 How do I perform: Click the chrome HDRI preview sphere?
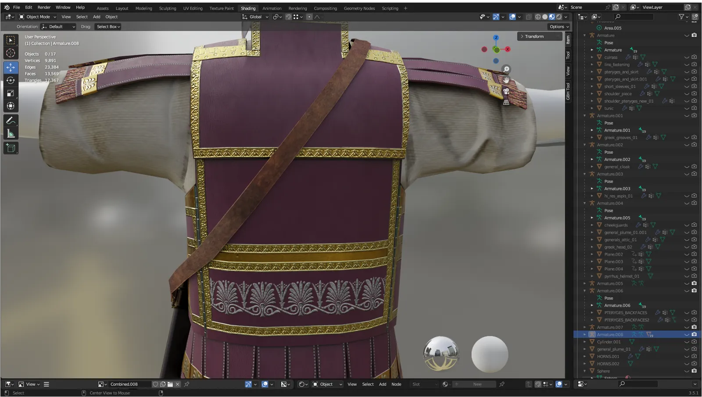pyautogui.click(x=441, y=354)
